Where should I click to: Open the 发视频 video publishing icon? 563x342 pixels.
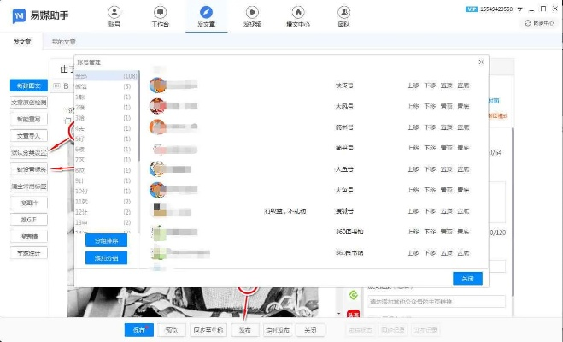tap(252, 15)
